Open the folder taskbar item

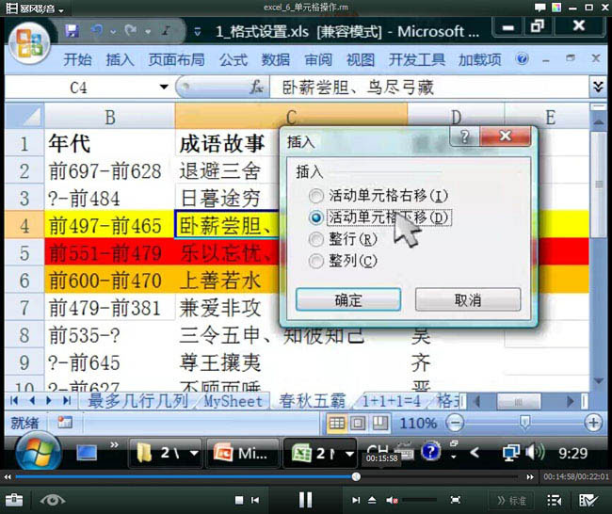click(x=165, y=453)
